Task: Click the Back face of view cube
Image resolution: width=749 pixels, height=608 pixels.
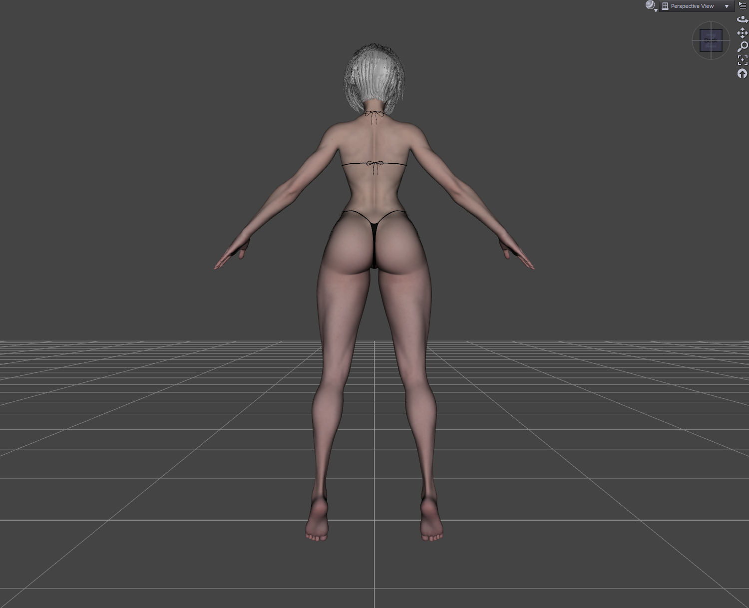Action: coord(711,40)
